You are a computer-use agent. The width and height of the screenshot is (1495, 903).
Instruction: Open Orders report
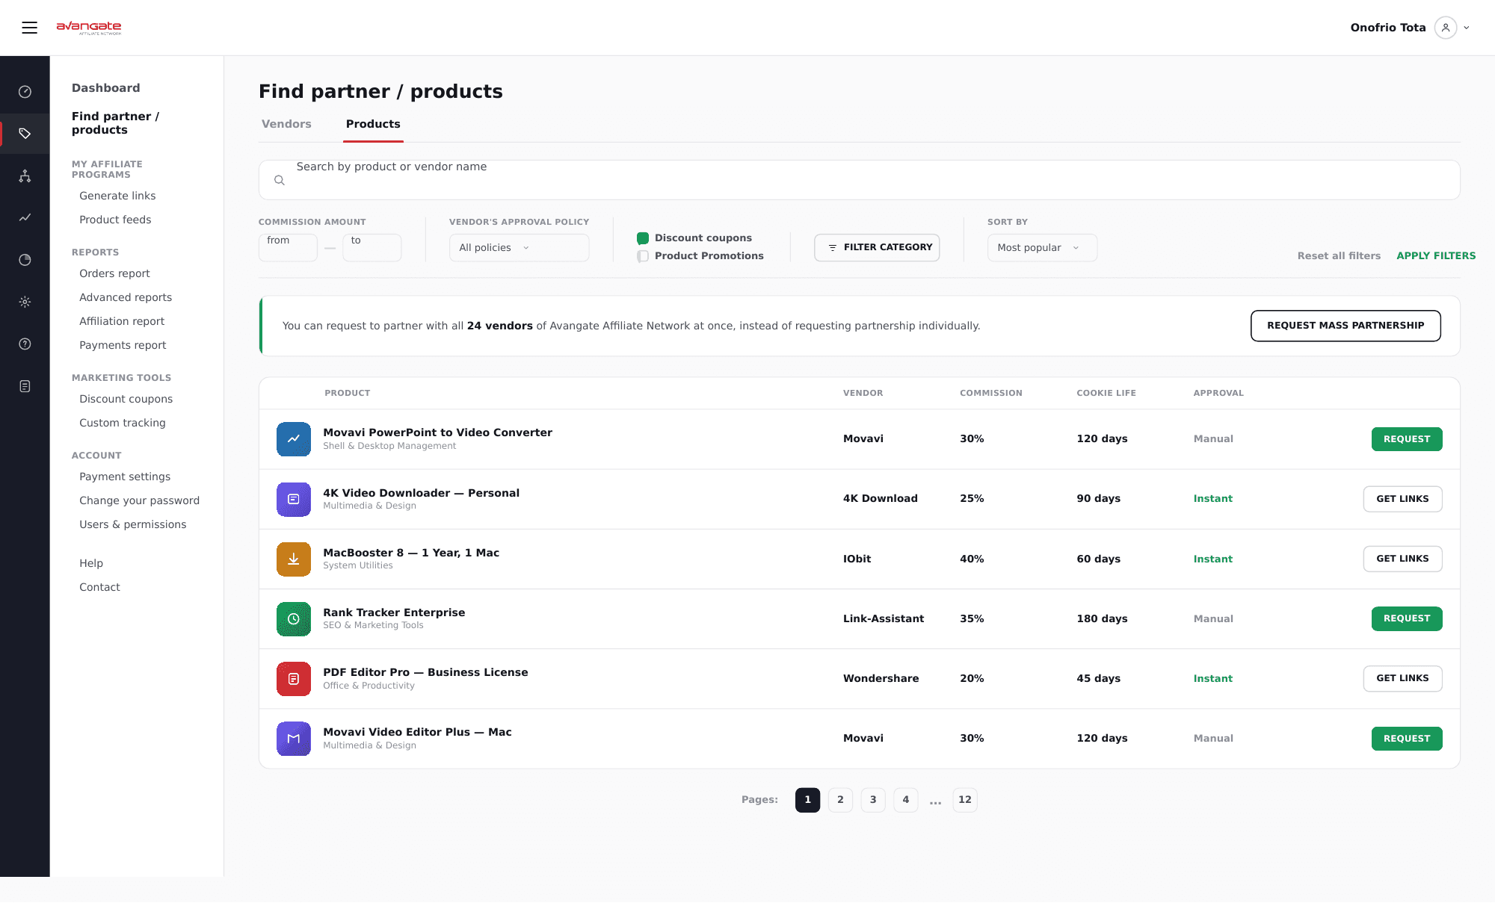(x=114, y=273)
